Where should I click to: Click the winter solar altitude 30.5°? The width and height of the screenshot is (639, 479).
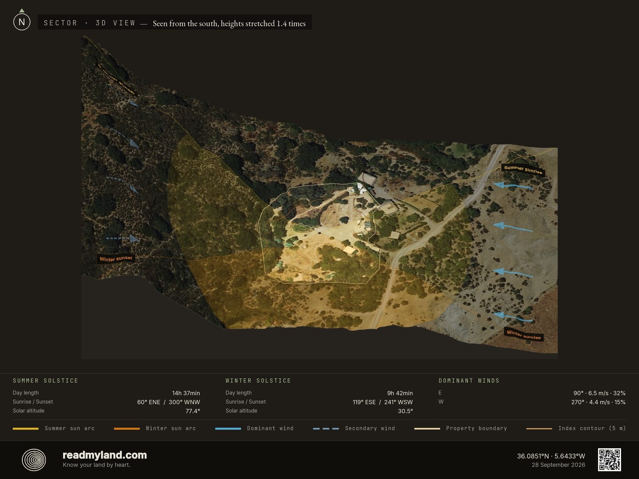tap(405, 411)
